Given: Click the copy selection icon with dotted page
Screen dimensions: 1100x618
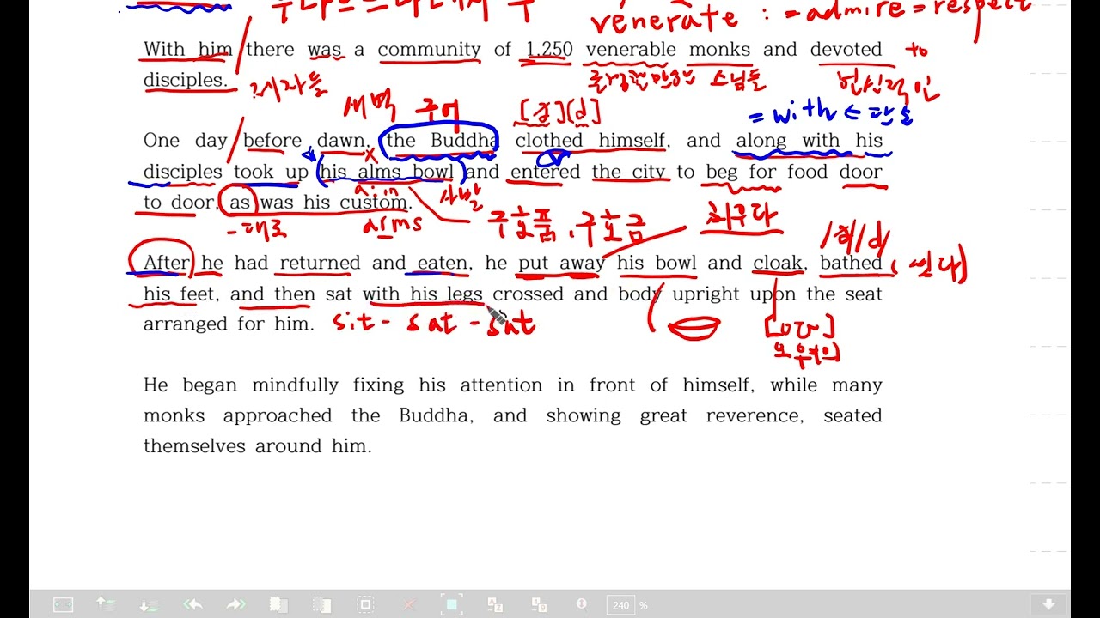Looking at the screenshot, I should click(x=278, y=604).
